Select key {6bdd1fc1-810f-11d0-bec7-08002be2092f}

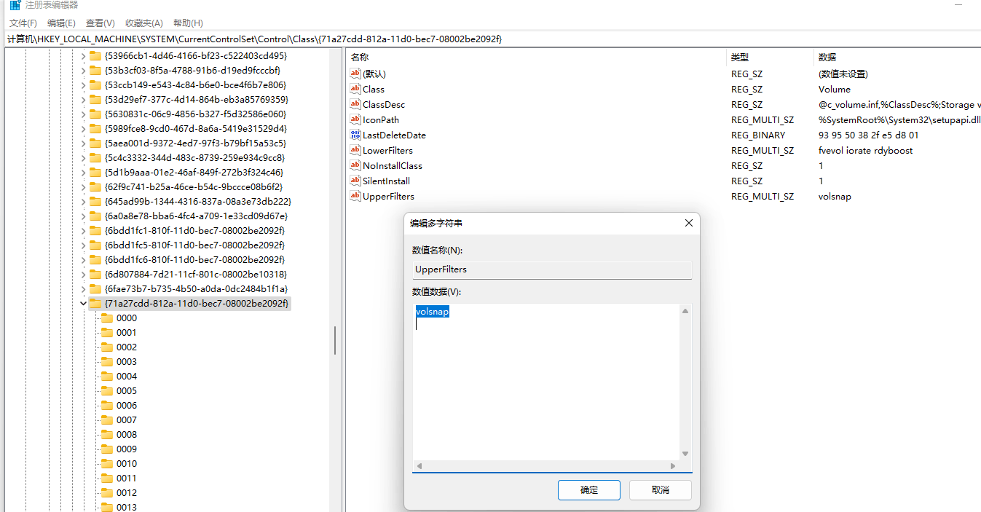195,231
